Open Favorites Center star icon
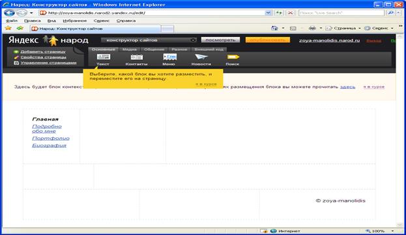This screenshot has width=406, height=235. click(8, 28)
